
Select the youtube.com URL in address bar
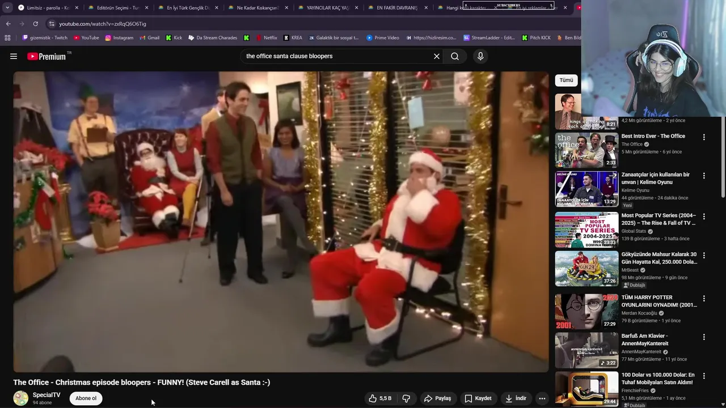103,24
